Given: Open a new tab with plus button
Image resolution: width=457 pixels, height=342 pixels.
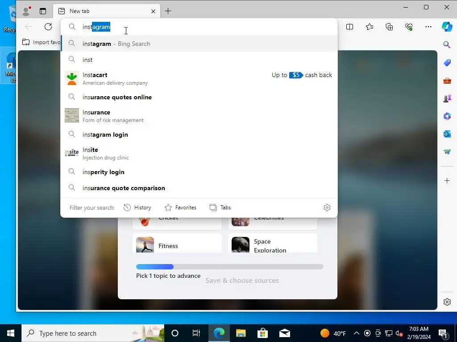Looking at the screenshot, I should tap(168, 11).
